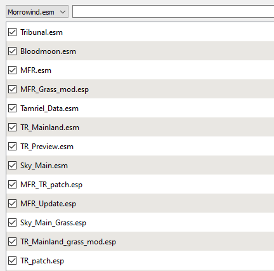Uncheck the Bloodmoon.esm checkbox

(12, 51)
